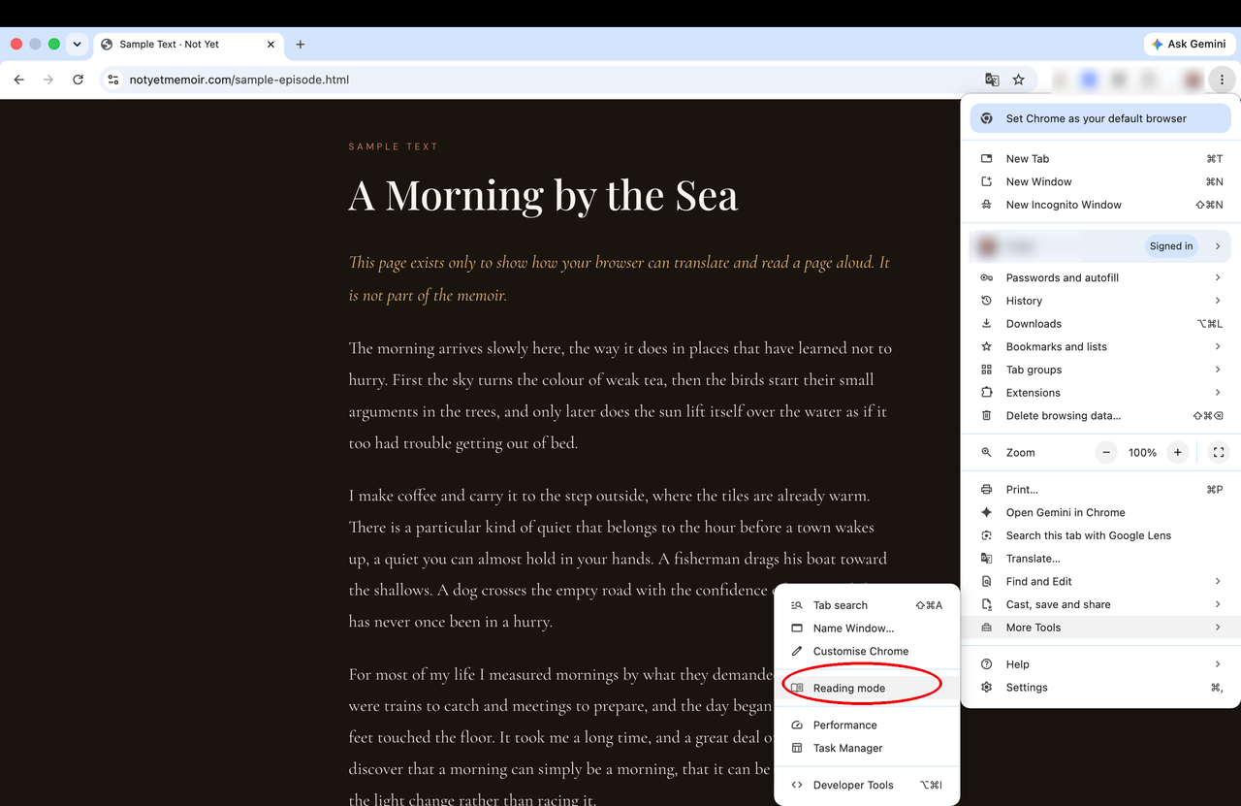Open a New Incognito Window
Screen dimensions: 1241x806
1100,205
